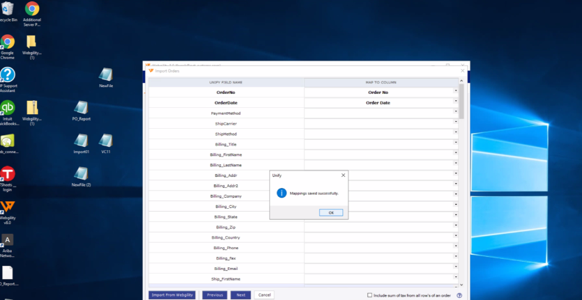This screenshot has width=582, height=300.
Task: Select the blank PO_Report document icon
Action: pos(8,273)
